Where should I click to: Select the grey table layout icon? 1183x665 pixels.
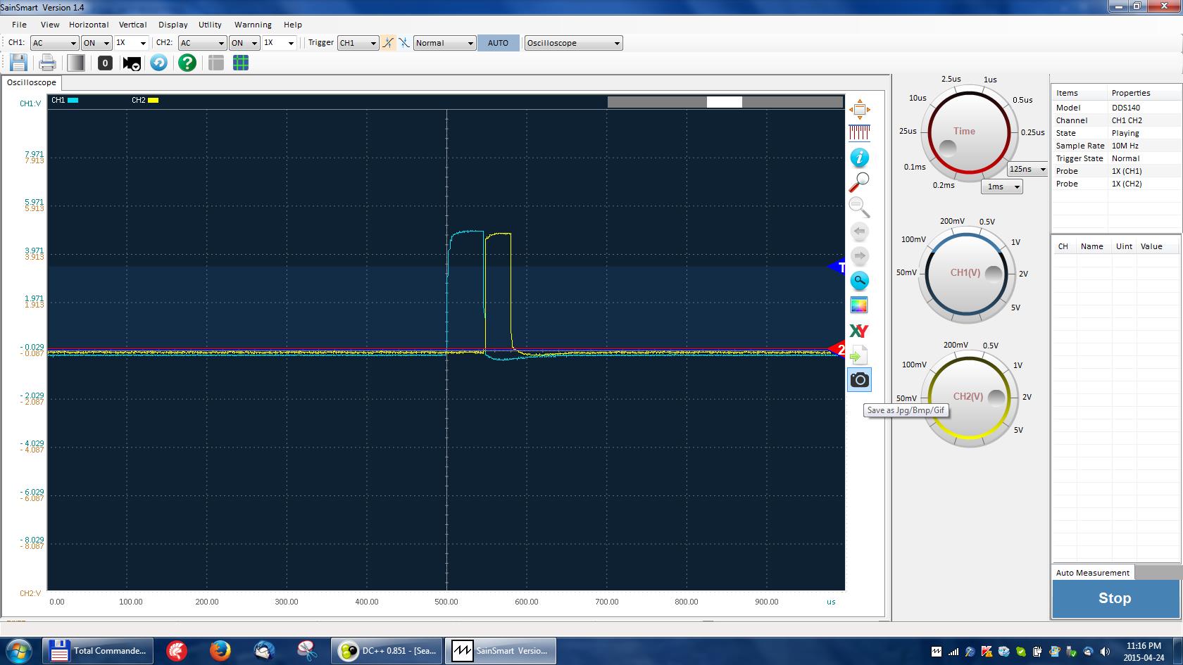(x=216, y=63)
